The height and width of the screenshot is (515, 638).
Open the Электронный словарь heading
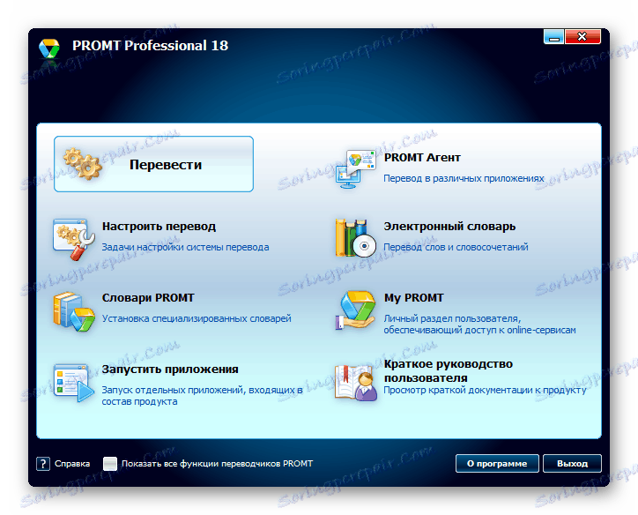[x=449, y=227]
